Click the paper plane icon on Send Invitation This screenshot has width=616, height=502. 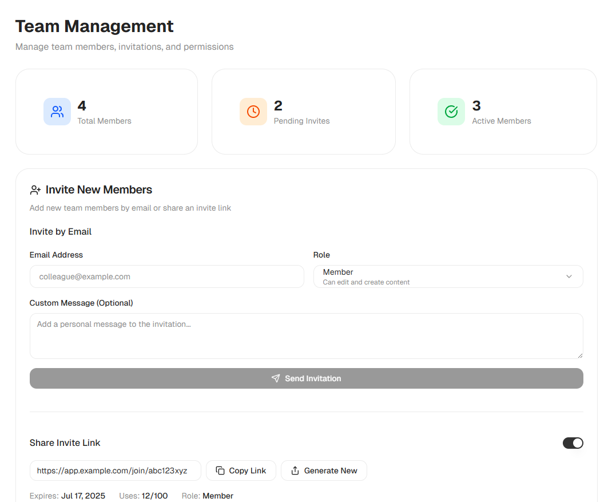click(276, 378)
